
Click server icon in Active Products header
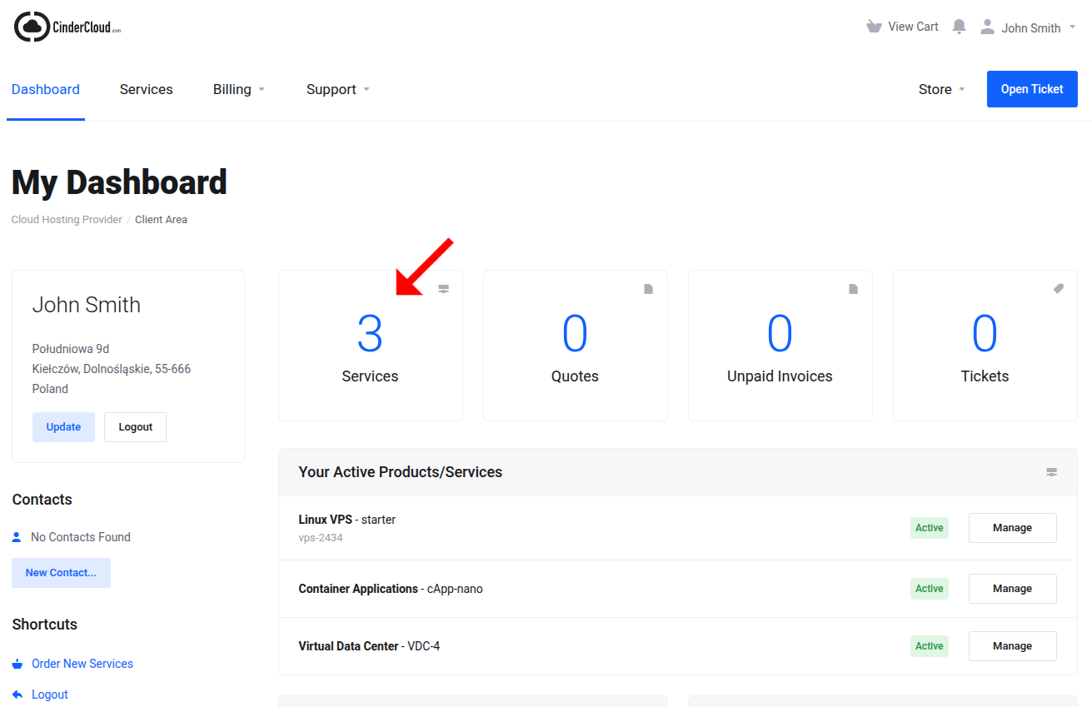point(1051,472)
